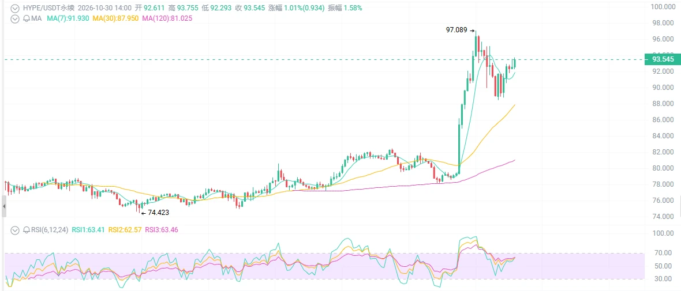Click the bell alert icon beside RSI(6,12,24)
The width and height of the screenshot is (681, 291).
pyautogui.click(x=26, y=230)
